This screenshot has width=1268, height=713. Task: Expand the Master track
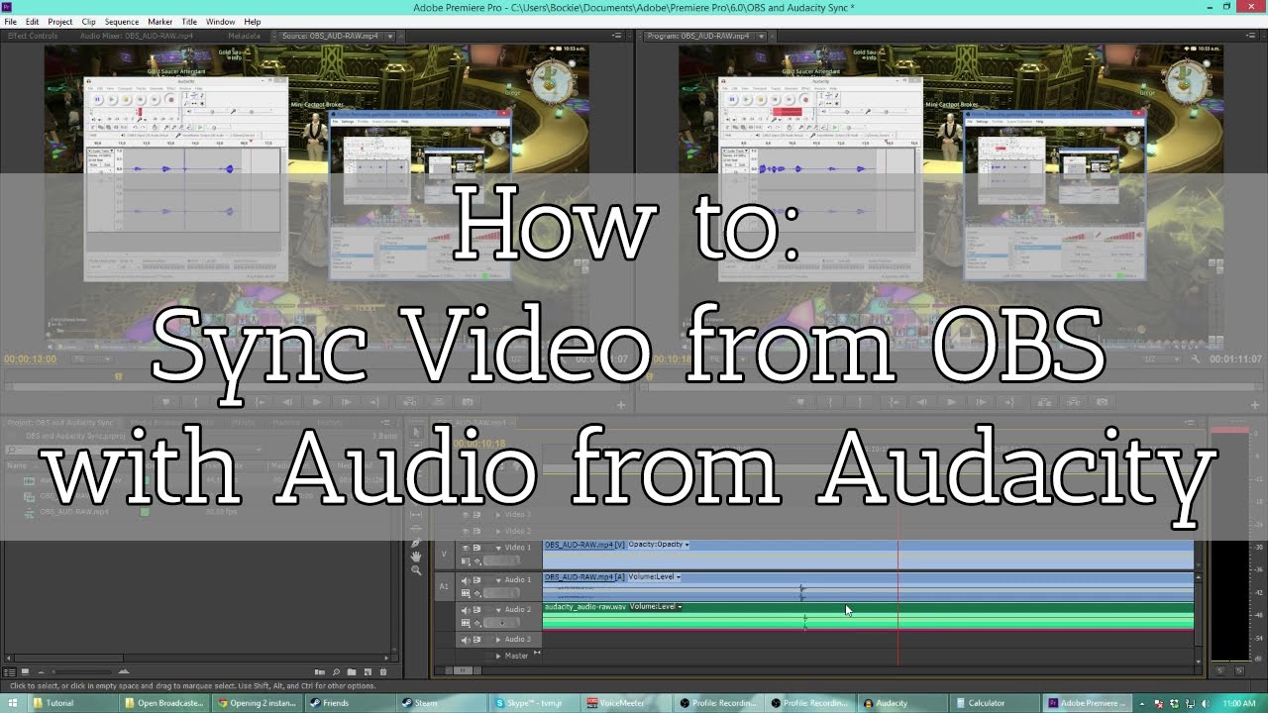(498, 656)
